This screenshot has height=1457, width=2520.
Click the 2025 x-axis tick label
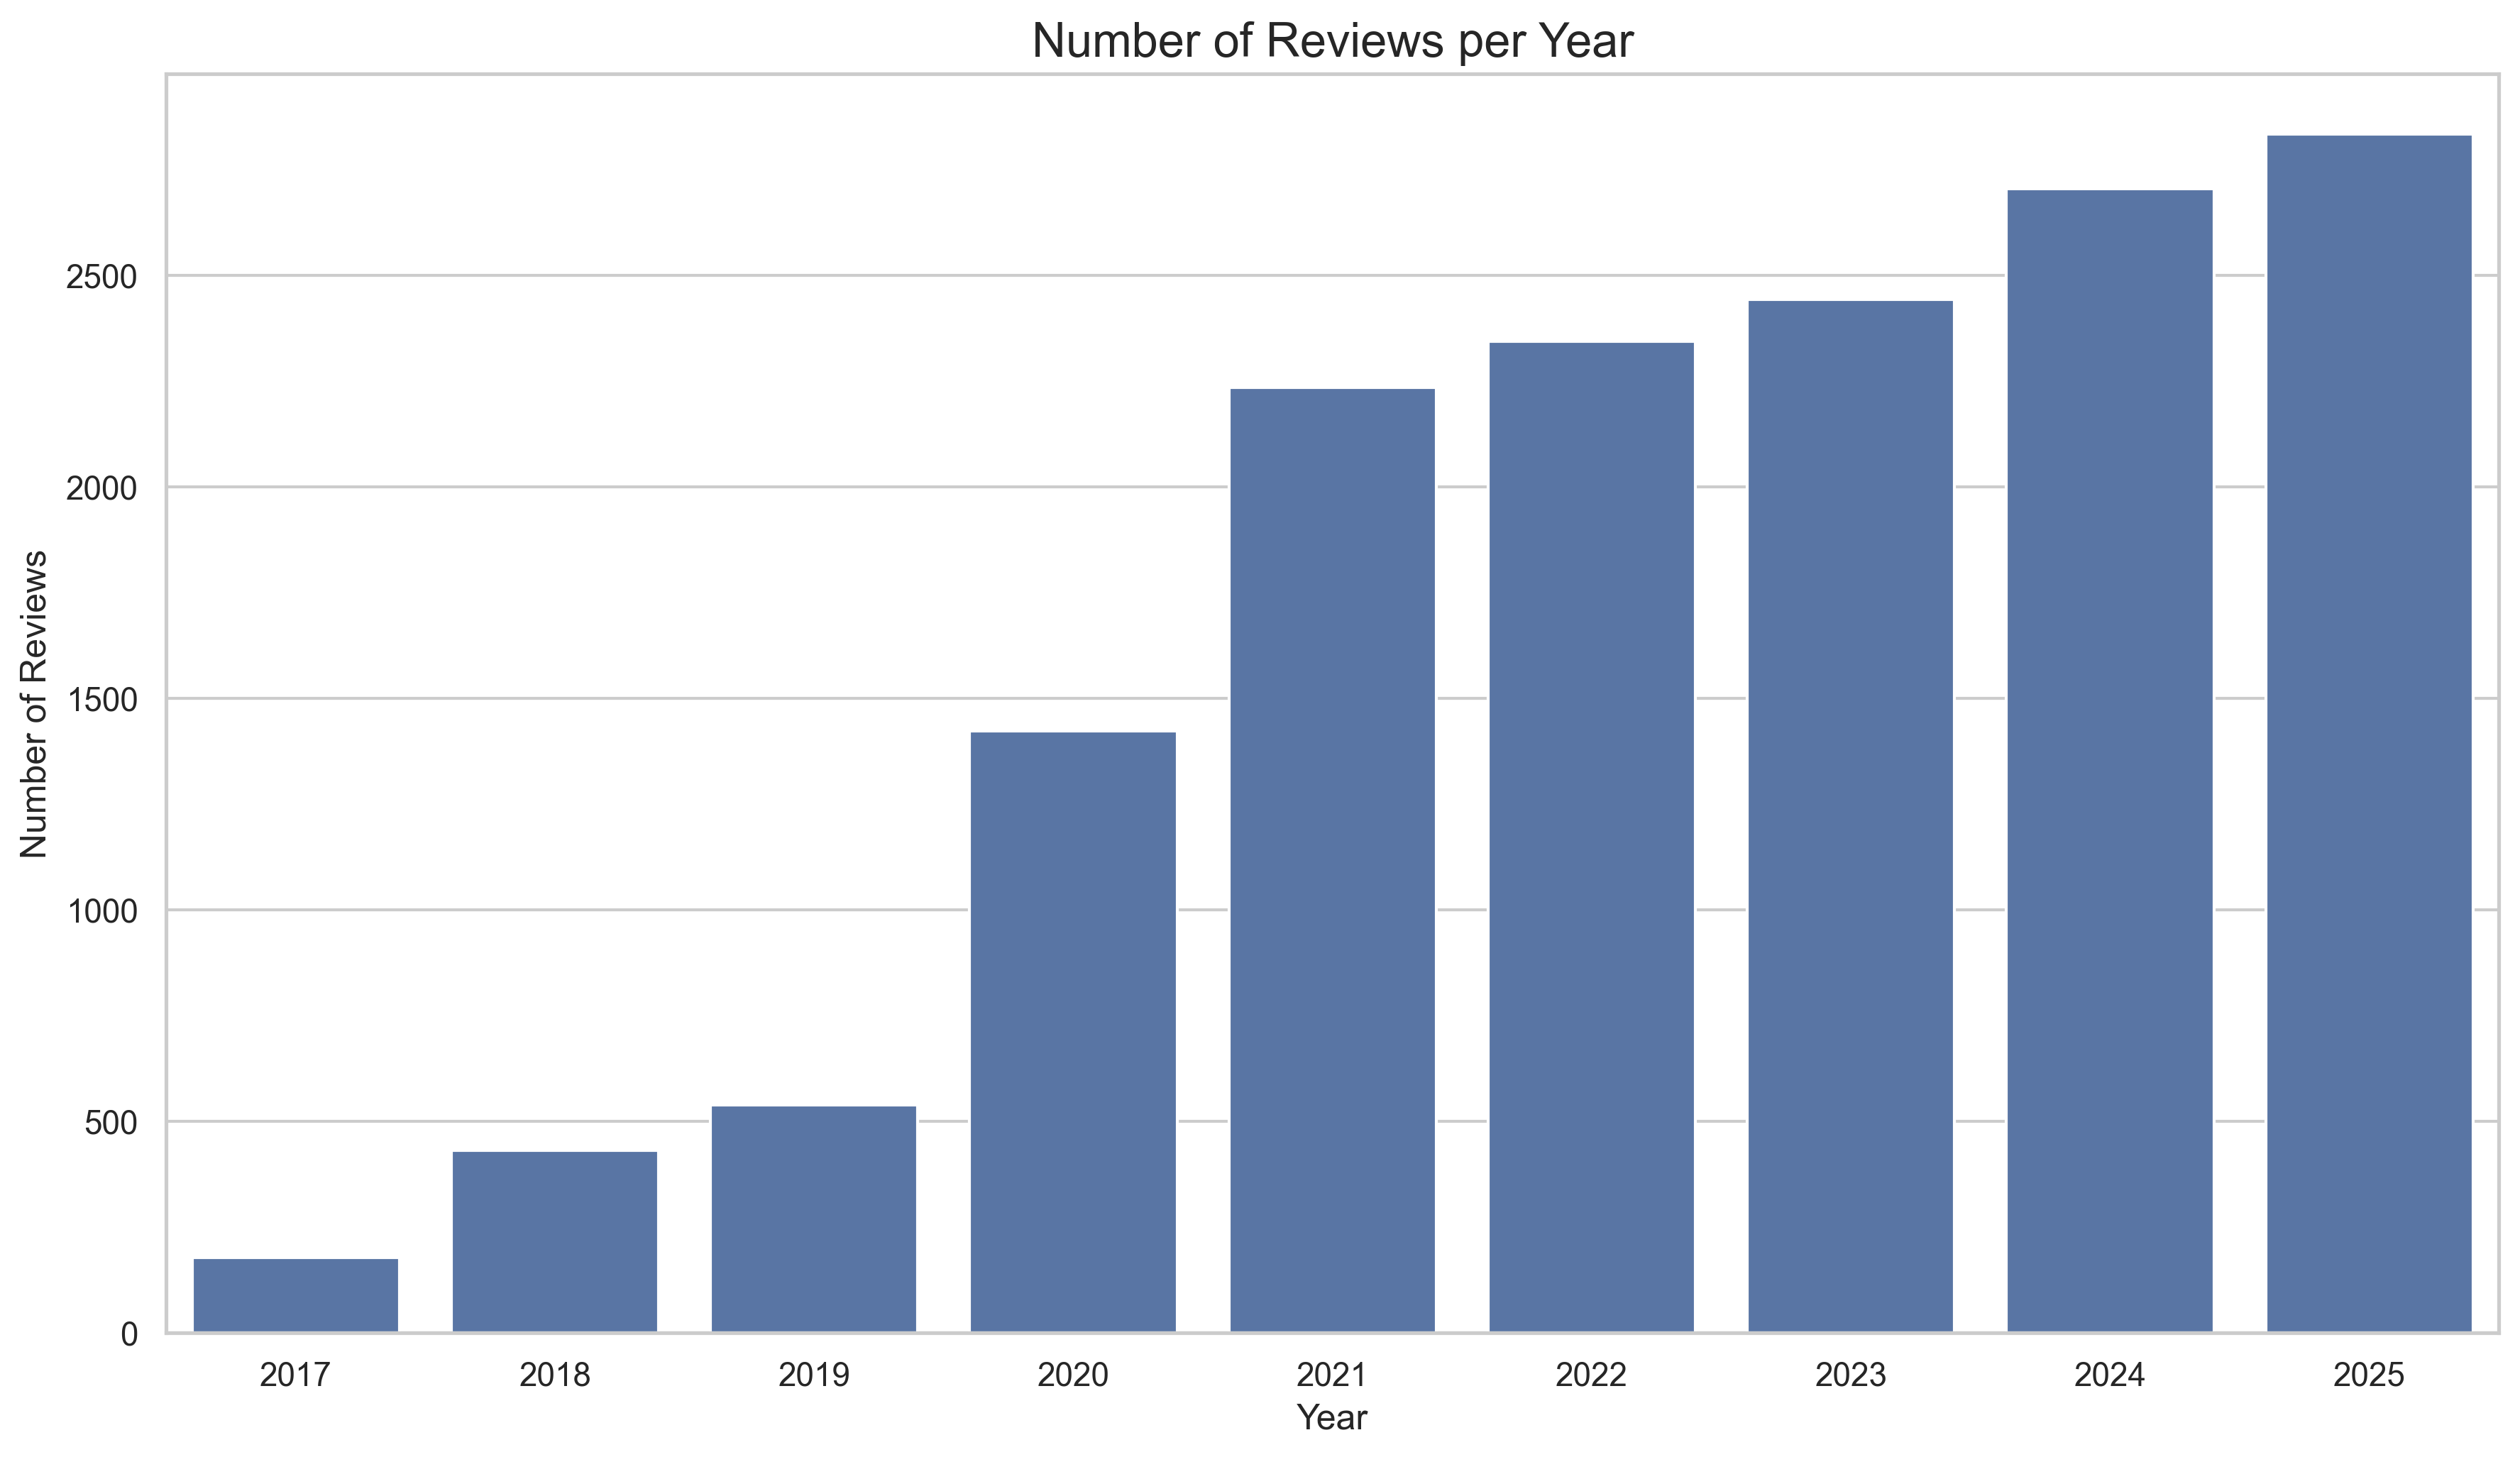2369,1376
